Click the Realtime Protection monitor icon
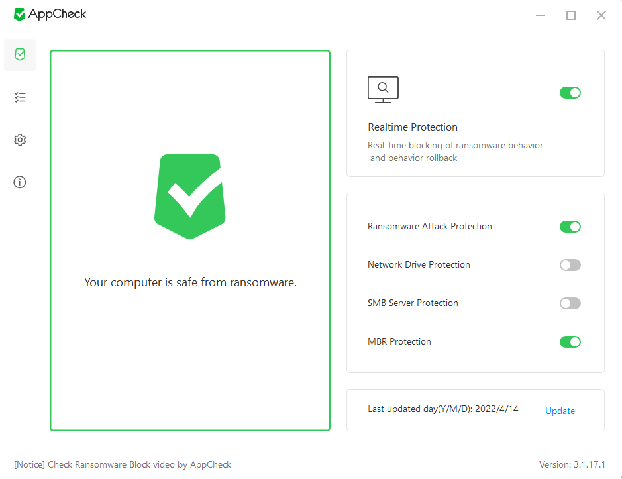Viewport: 622px width, 479px height. (383, 89)
